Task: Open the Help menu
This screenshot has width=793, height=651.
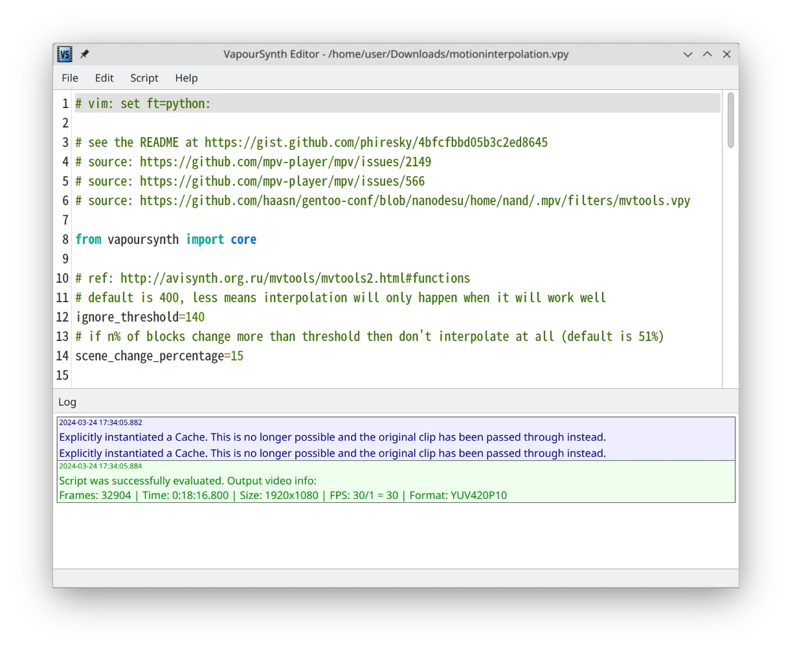Action: [186, 78]
